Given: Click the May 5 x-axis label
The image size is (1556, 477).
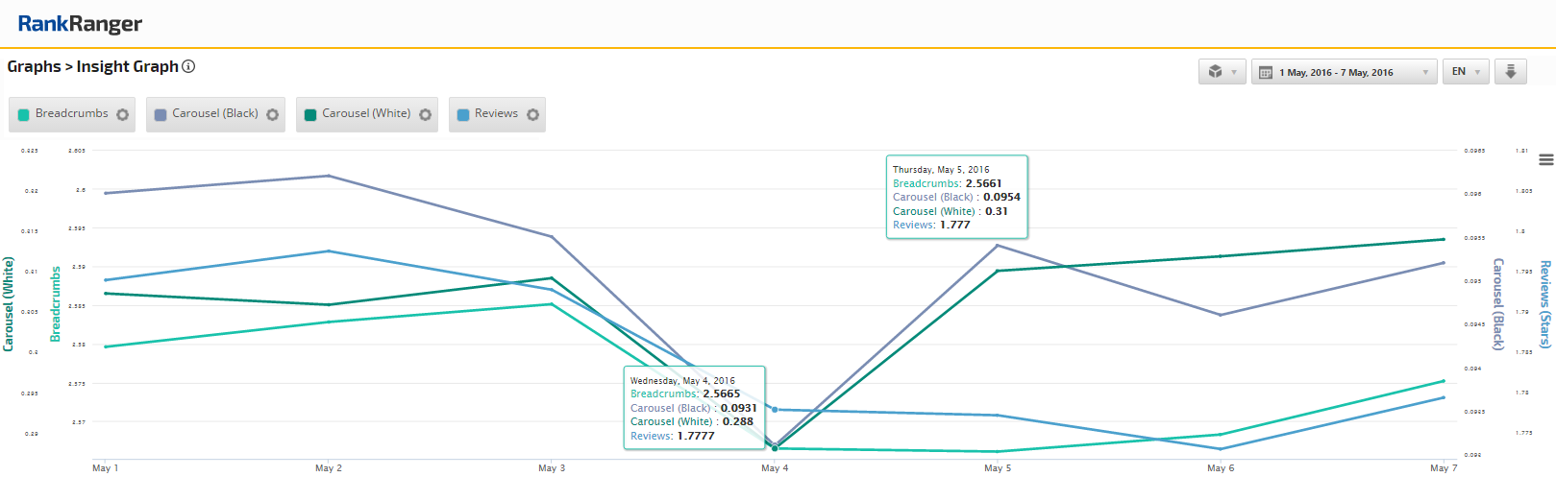Looking at the screenshot, I should pyautogui.click(x=998, y=468).
